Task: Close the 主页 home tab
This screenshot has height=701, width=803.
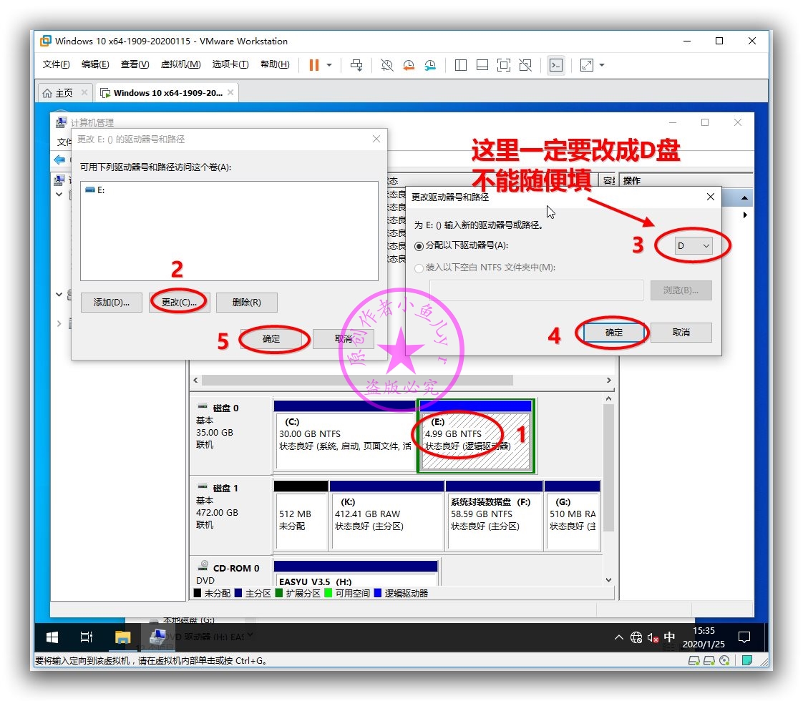Action: (x=84, y=92)
